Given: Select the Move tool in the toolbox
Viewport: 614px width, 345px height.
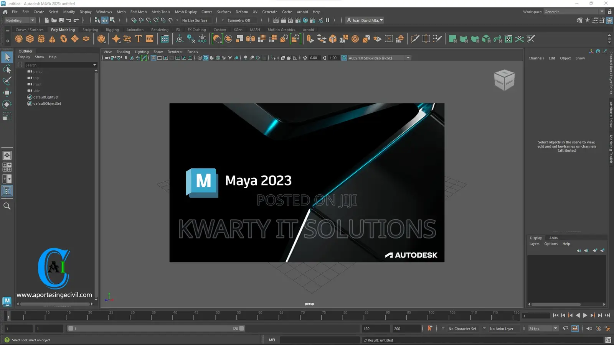Looking at the screenshot, I should 7,92.
